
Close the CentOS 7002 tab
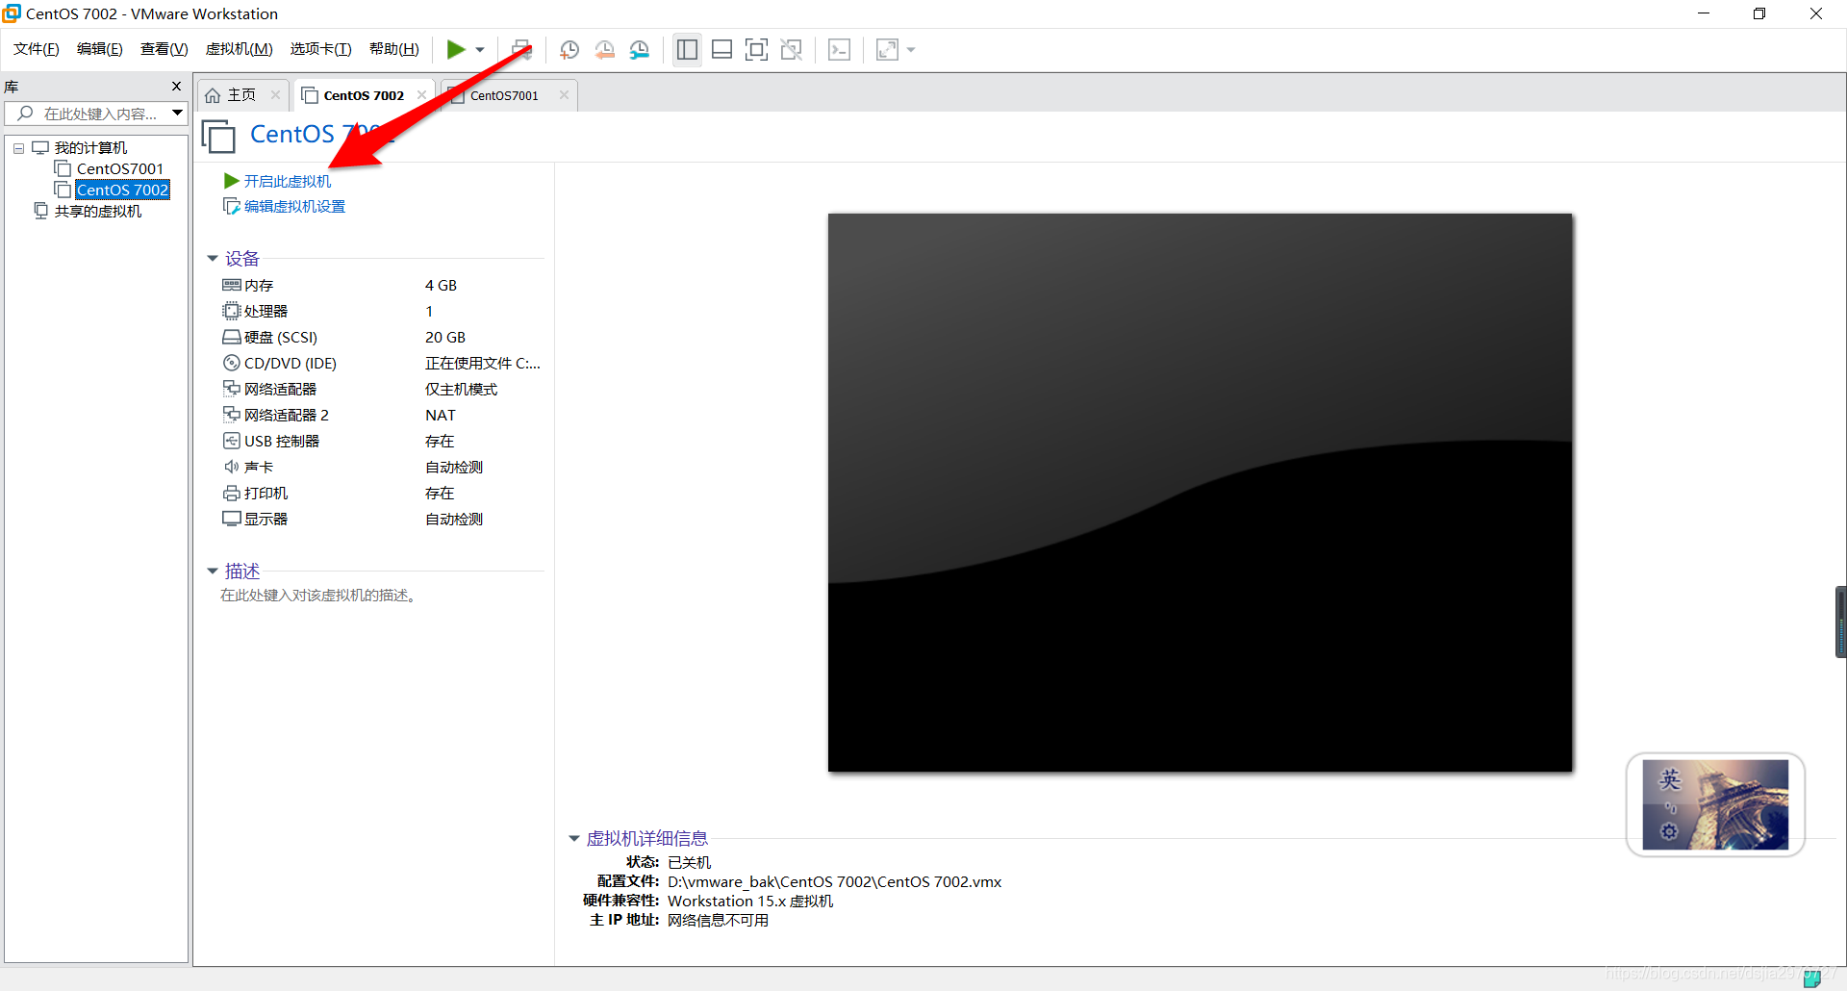(x=421, y=95)
